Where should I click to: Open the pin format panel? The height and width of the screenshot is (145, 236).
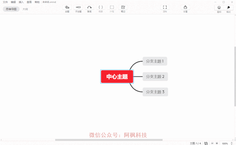tap(228, 7)
